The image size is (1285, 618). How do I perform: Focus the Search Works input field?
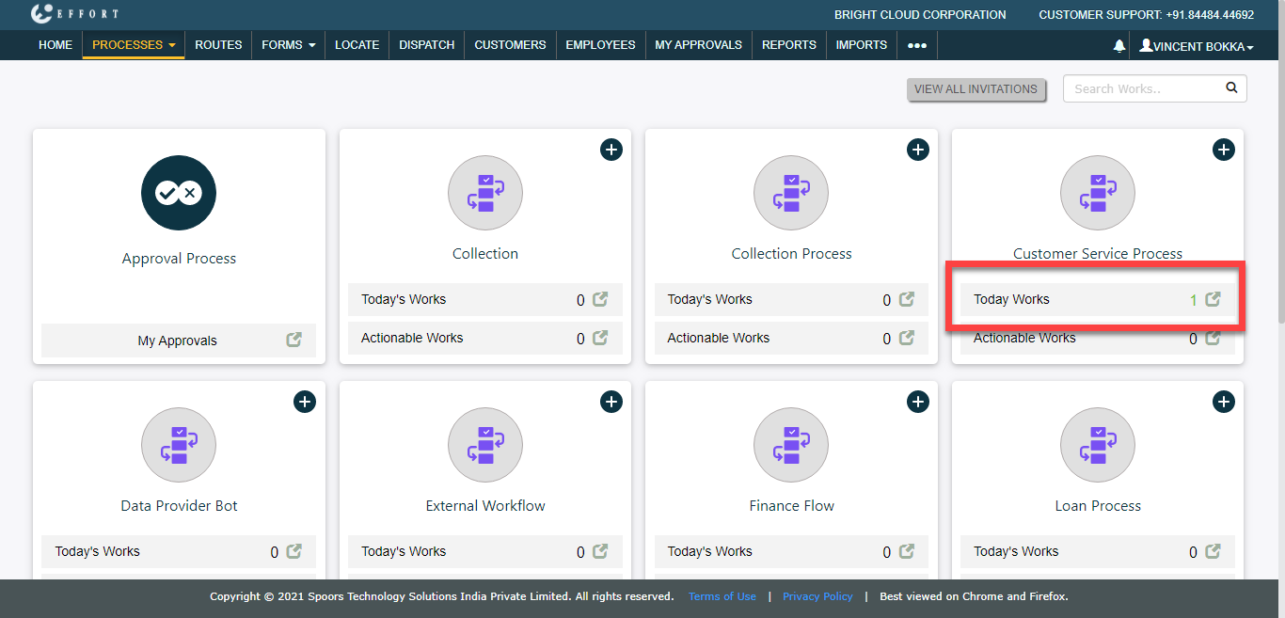1143,88
